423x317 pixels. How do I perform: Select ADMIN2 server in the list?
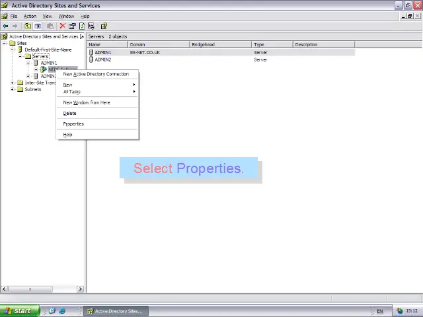coord(102,59)
